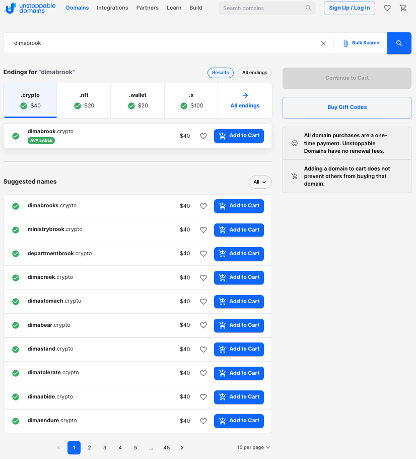Screen dimensions: 416x459
Task: Open the Integrations menu item
Action: pos(112,8)
